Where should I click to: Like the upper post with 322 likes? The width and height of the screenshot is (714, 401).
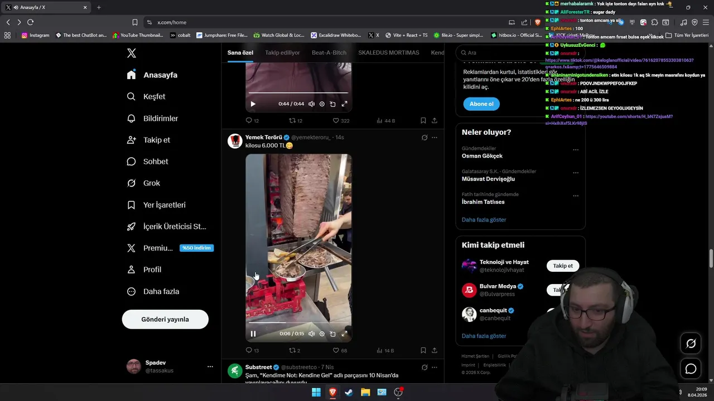click(x=341, y=120)
